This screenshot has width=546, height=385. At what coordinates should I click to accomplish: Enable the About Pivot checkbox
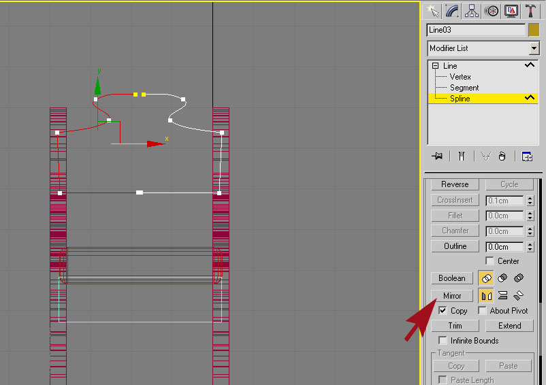(482, 311)
